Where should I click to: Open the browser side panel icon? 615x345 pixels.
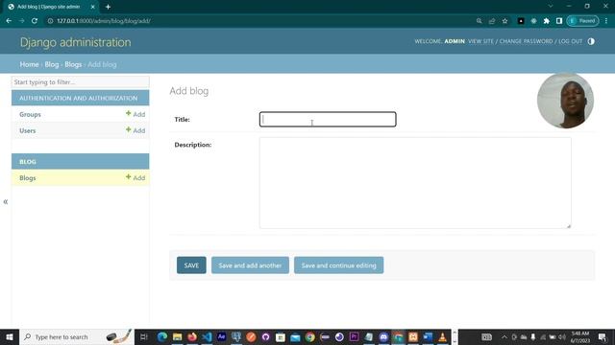pos(559,21)
